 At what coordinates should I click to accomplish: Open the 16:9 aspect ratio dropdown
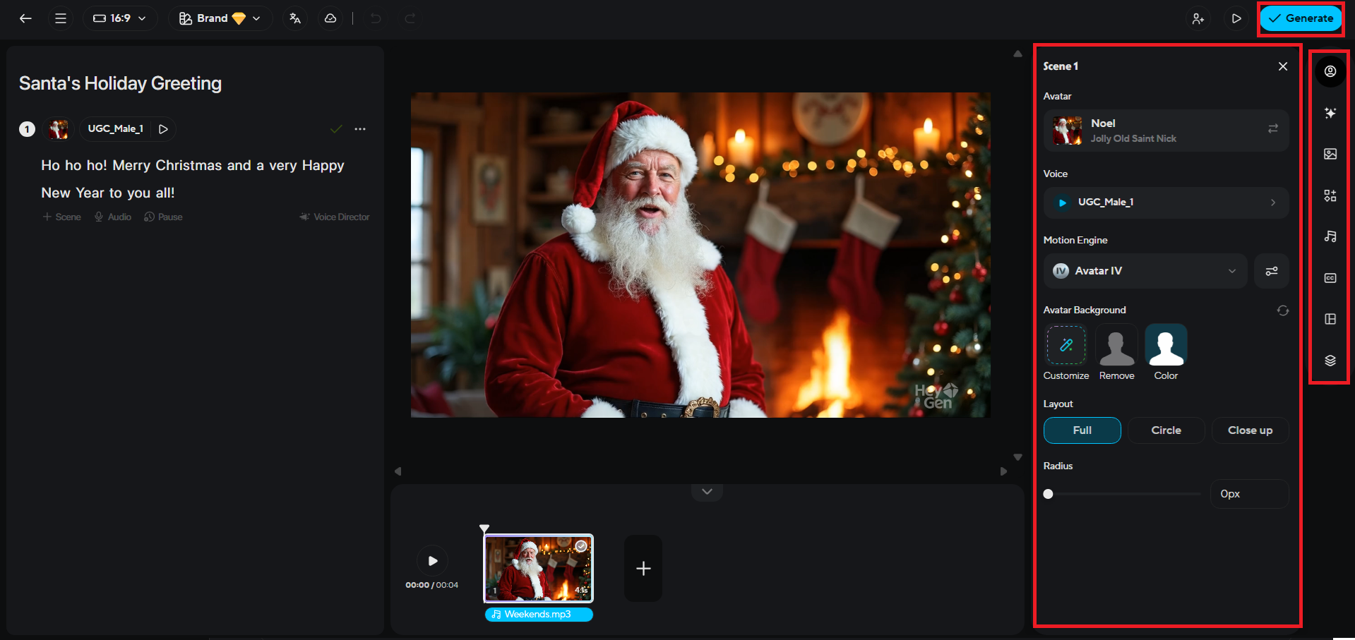[119, 18]
